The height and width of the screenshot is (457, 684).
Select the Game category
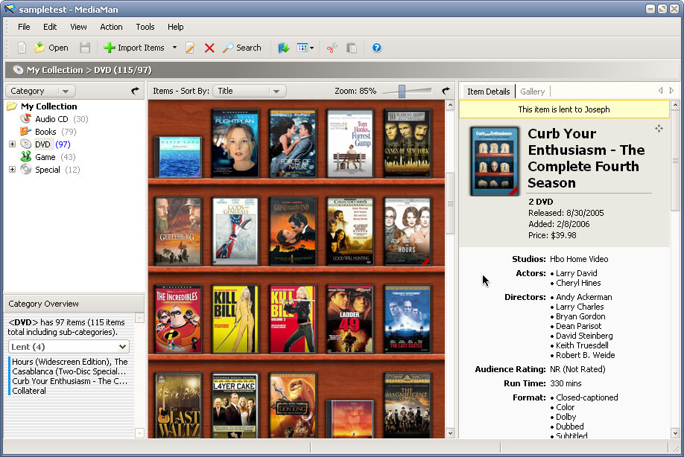45,157
